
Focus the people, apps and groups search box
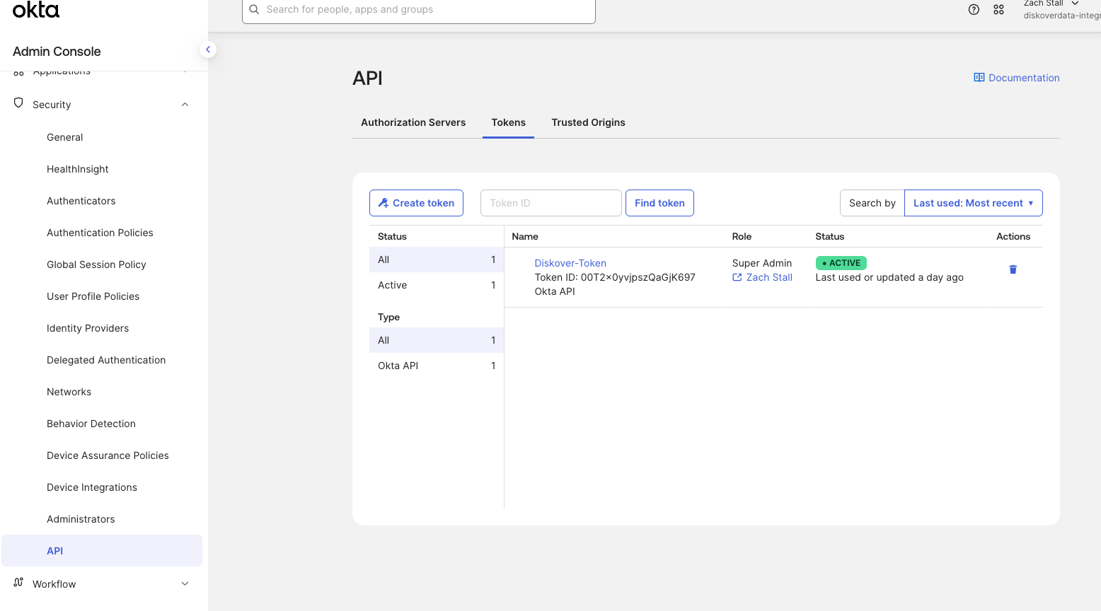pyautogui.click(x=419, y=10)
